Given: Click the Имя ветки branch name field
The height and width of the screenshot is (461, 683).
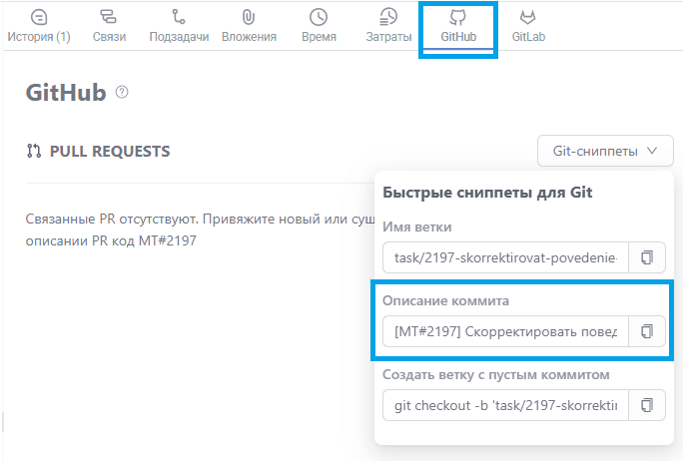Looking at the screenshot, I should [505, 257].
